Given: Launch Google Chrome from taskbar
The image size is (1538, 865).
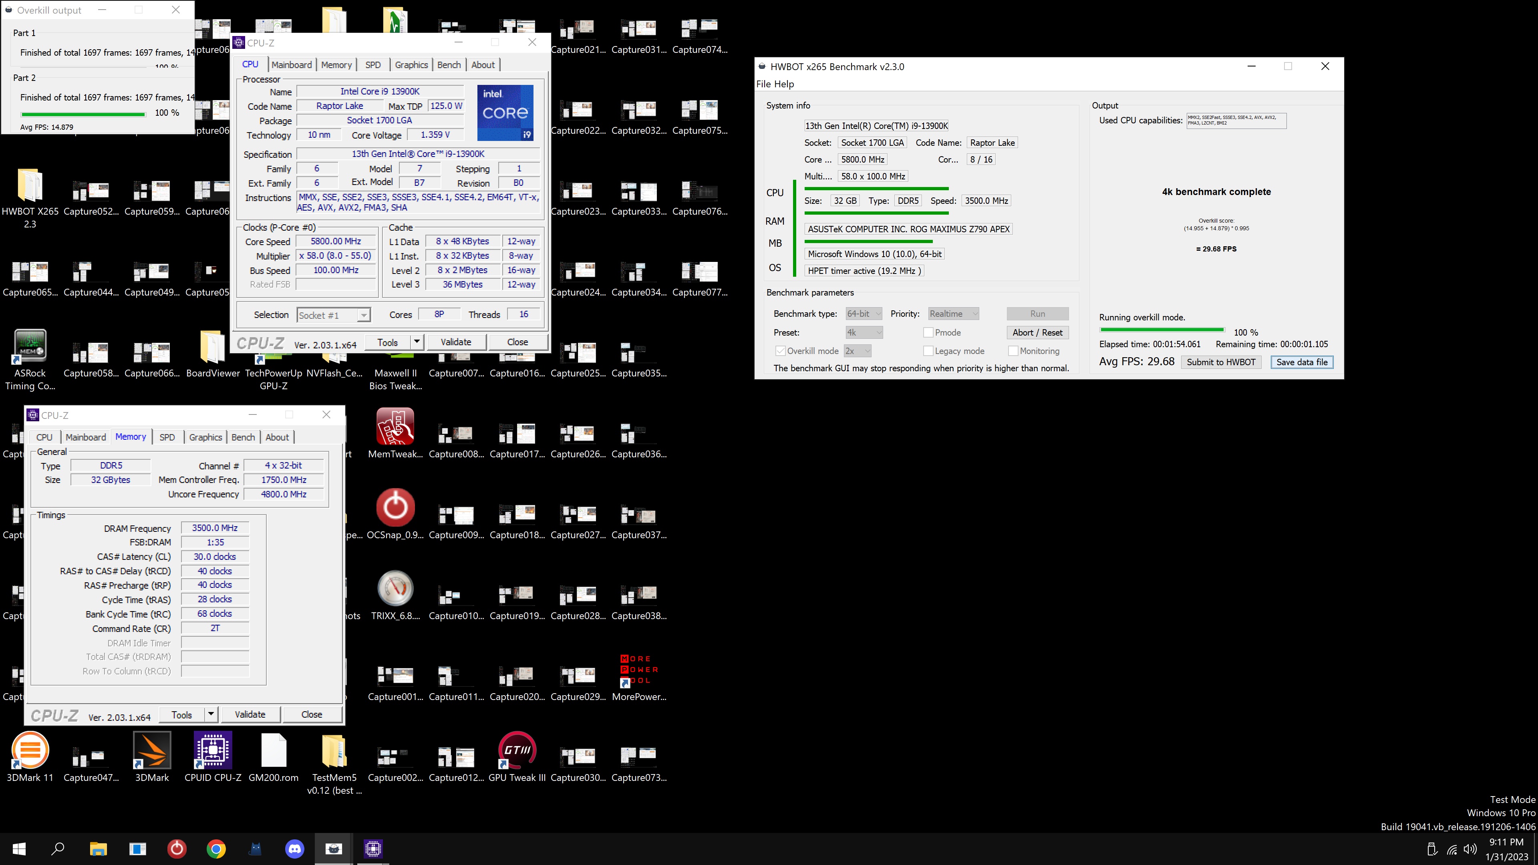Looking at the screenshot, I should point(216,848).
